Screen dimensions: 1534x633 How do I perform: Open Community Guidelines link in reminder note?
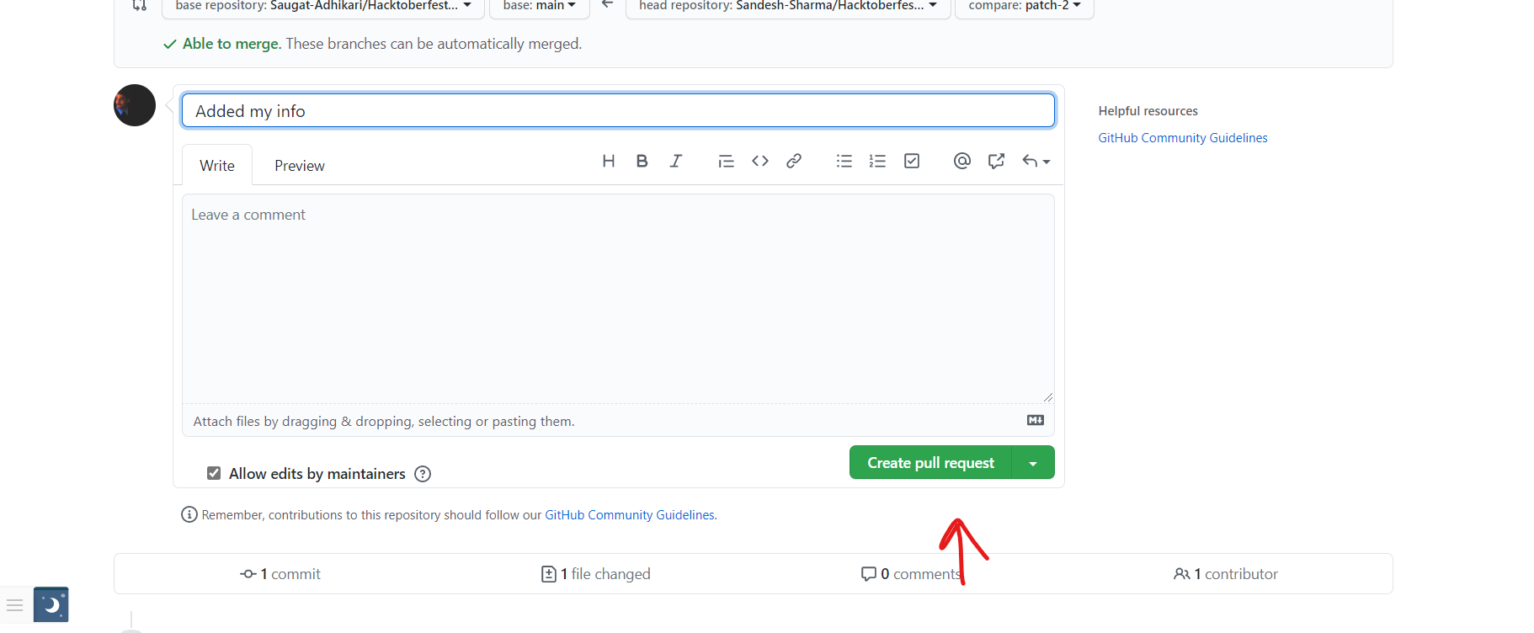[x=630, y=515]
